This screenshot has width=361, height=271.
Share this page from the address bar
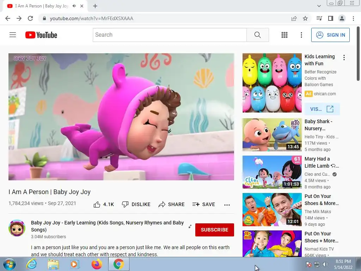click(x=294, y=18)
